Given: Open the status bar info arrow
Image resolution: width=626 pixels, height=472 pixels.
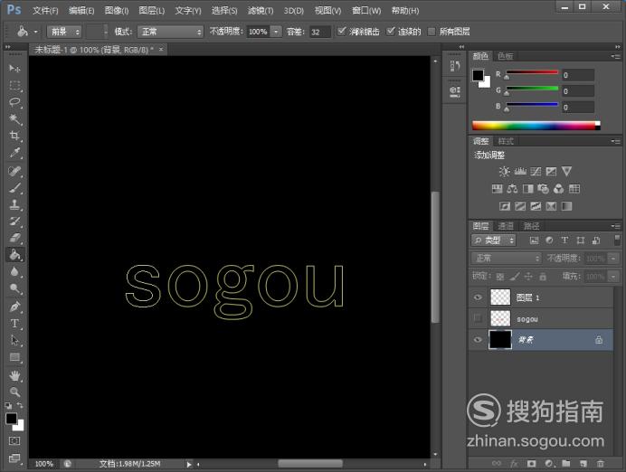Looking at the screenshot, I should point(189,464).
